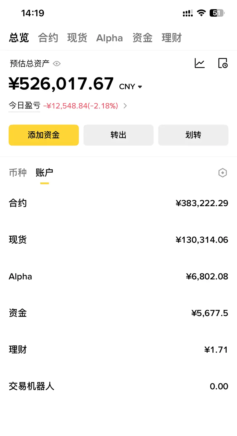Switch to the 现货 tab
Screen dimensions: 237x436
tap(77, 38)
